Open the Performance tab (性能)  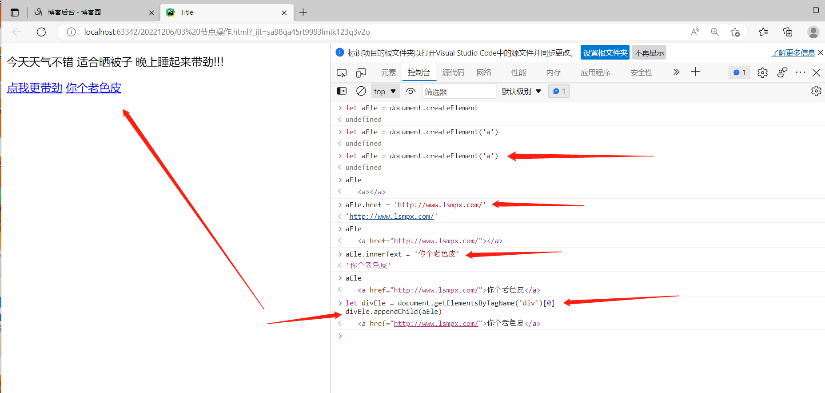pyautogui.click(x=518, y=72)
